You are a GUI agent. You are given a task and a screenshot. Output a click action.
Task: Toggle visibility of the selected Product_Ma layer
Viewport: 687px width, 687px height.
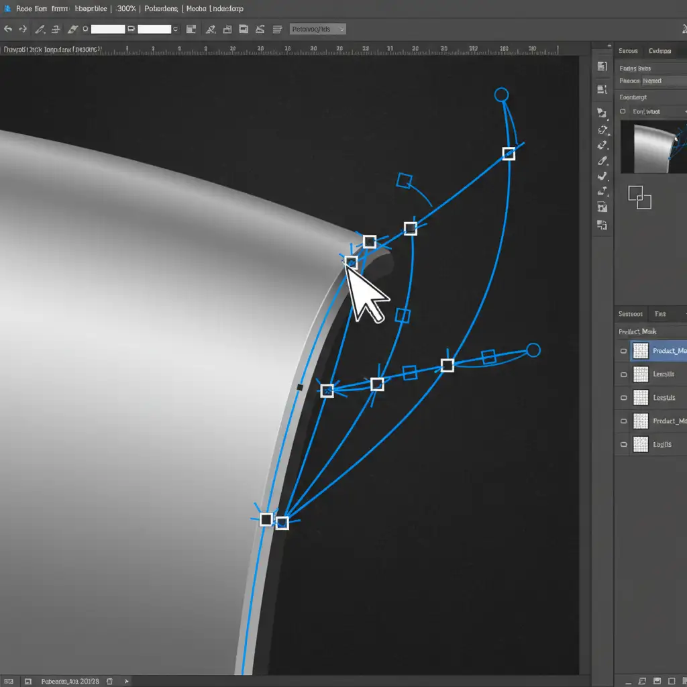click(623, 351)
